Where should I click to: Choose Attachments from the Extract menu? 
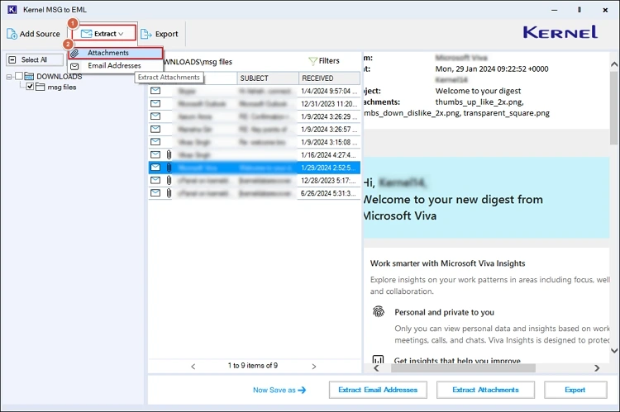107,53
